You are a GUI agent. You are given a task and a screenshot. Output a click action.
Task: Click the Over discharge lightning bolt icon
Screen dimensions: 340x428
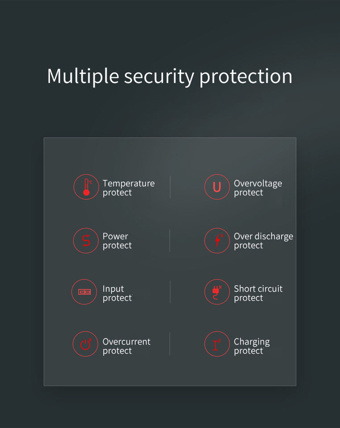tap(217, 240)
